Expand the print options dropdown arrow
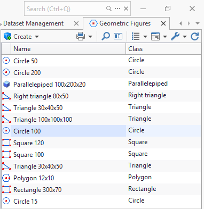The height and width of the screenshot is (209, 204). 90,37
